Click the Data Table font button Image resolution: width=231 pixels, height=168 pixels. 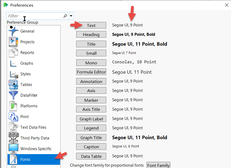(x=91, y=156)
